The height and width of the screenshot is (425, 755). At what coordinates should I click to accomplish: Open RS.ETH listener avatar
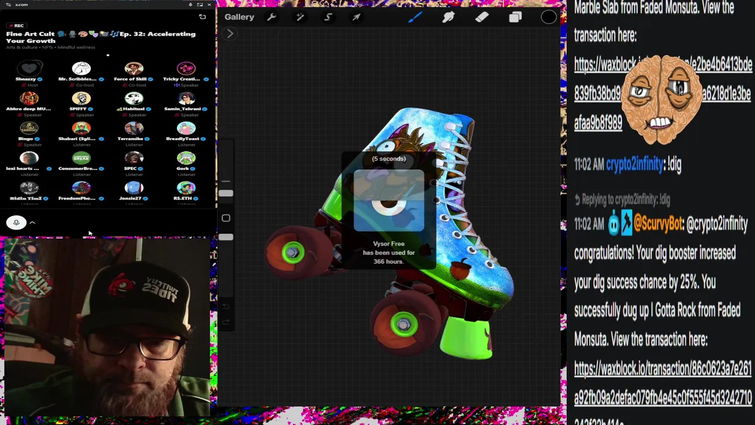[x=186, y=188]
